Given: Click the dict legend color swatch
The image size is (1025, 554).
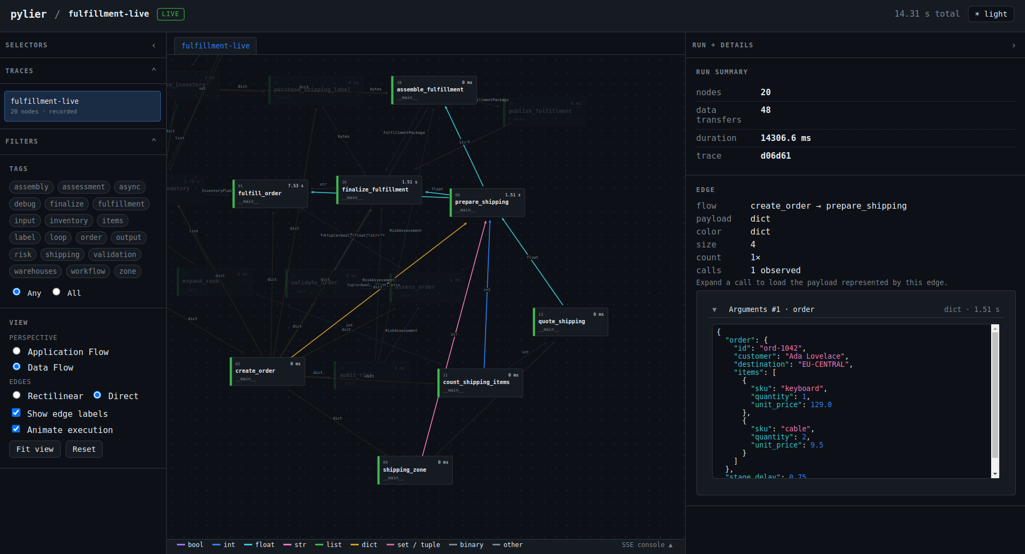Looking at the screenshot, I should pos(354,545).
